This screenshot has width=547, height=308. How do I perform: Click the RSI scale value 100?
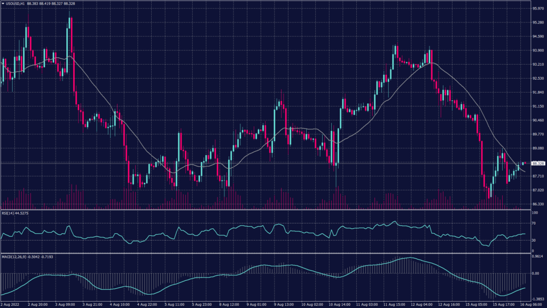pos(534,212)
